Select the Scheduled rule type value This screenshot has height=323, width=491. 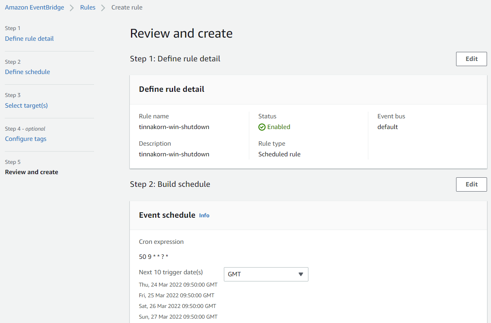[279, 154]
